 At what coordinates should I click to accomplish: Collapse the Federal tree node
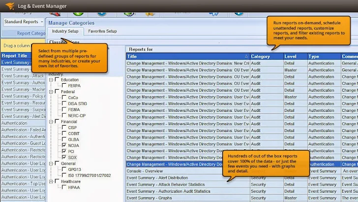51,92
